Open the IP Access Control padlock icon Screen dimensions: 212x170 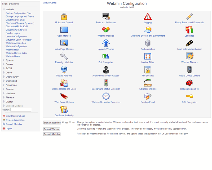click(x=64, y=16)
